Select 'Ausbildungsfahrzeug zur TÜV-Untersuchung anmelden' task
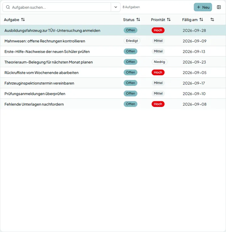226x232 pixels. point(113,30)
